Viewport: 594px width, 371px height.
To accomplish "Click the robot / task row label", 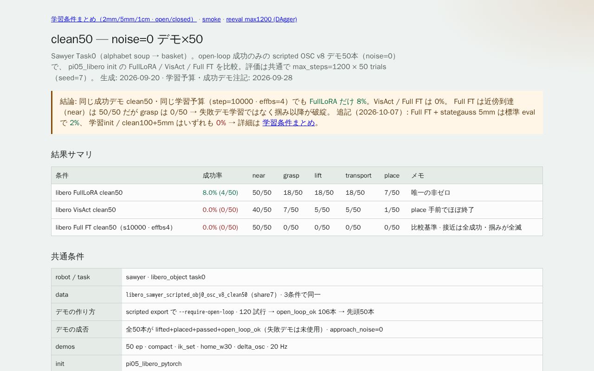I will coord(73,277).
